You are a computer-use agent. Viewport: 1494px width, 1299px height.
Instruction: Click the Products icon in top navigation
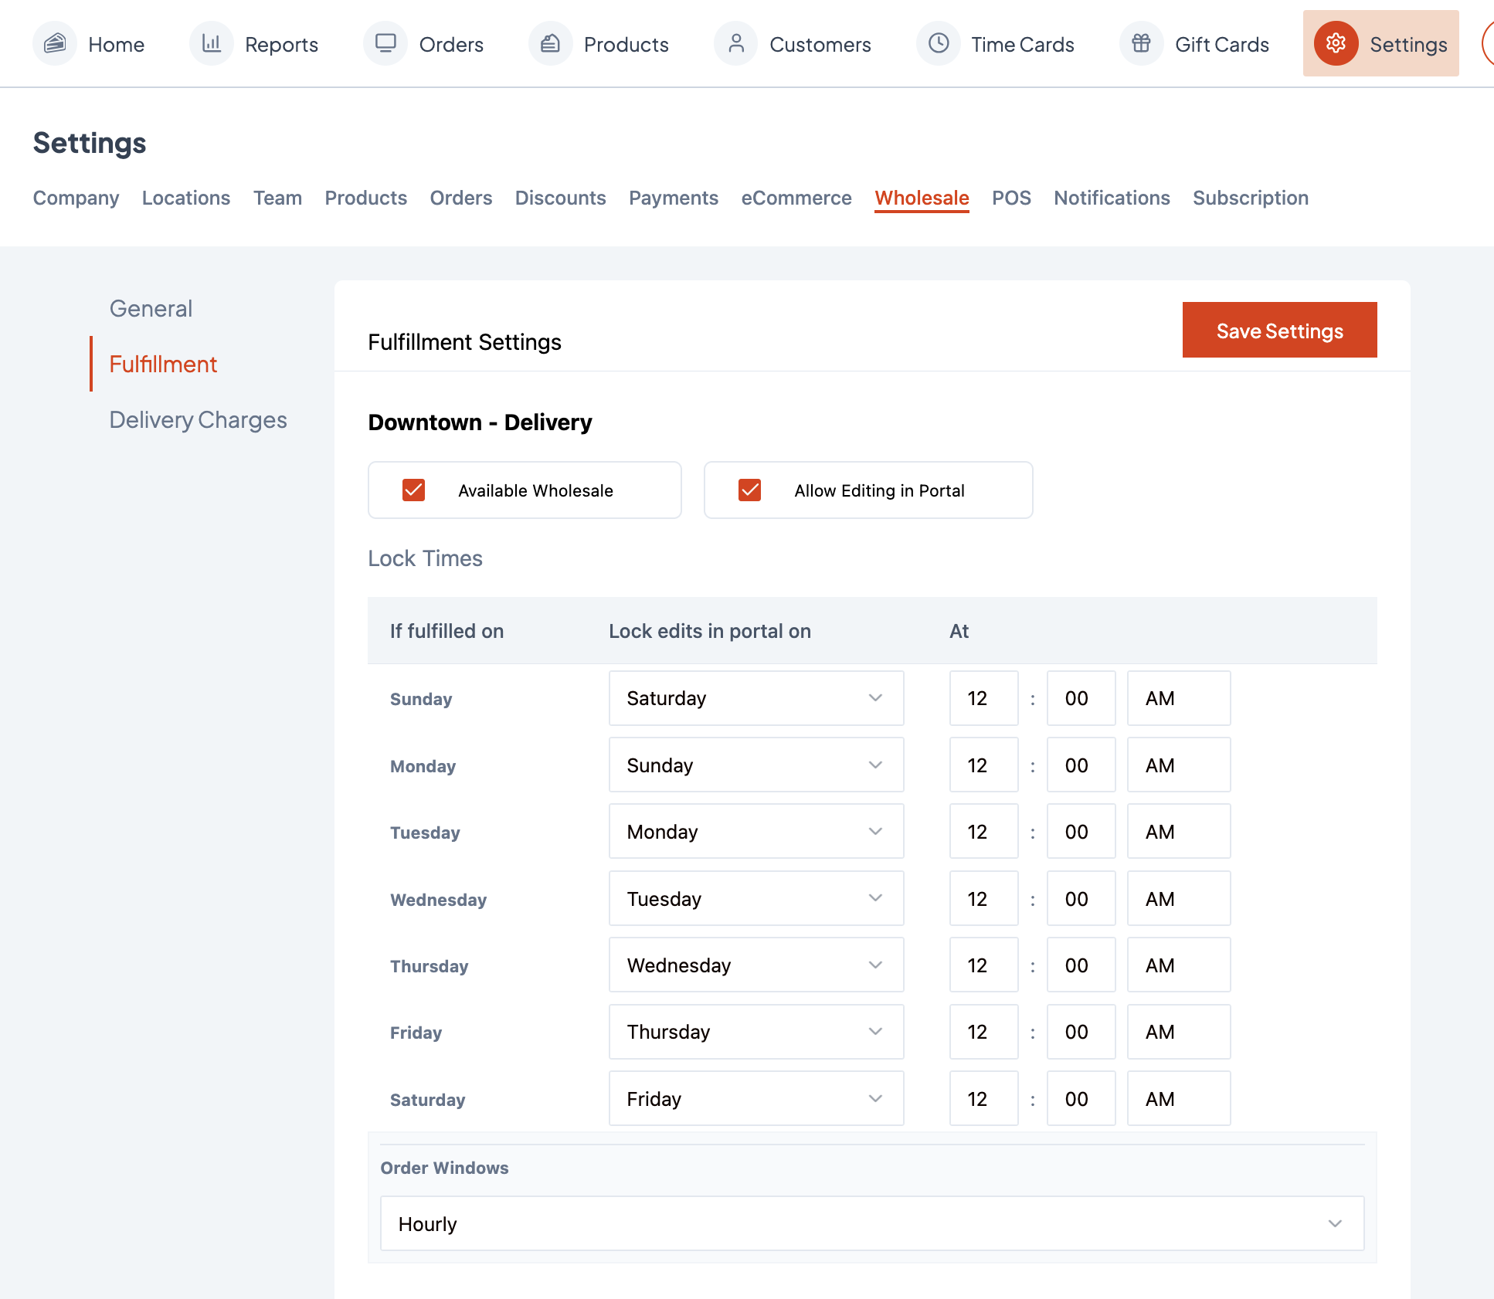(x=550, y=44)
